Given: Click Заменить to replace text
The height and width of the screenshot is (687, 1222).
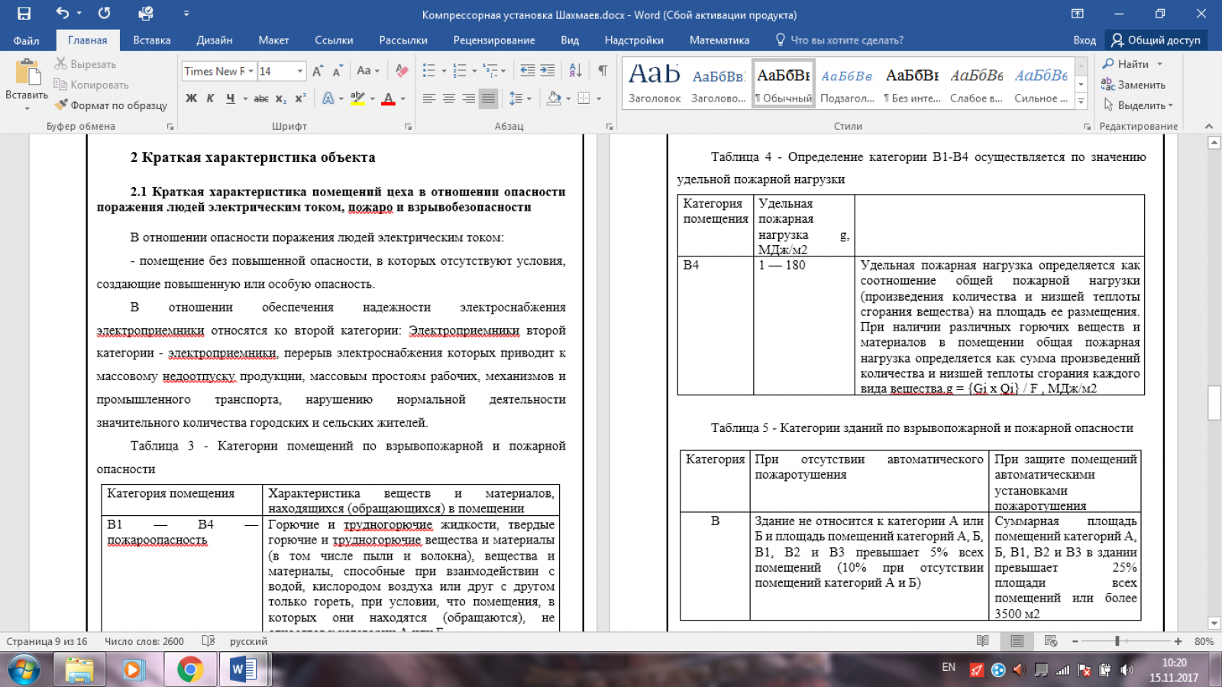Looking at the screenshot, I should pyautogui.click(x=1133, y=85).
